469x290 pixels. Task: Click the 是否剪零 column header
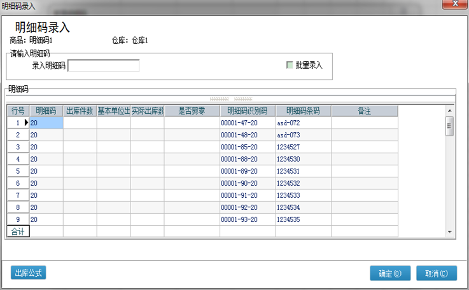pyautogui.click(x=192, y=111)
